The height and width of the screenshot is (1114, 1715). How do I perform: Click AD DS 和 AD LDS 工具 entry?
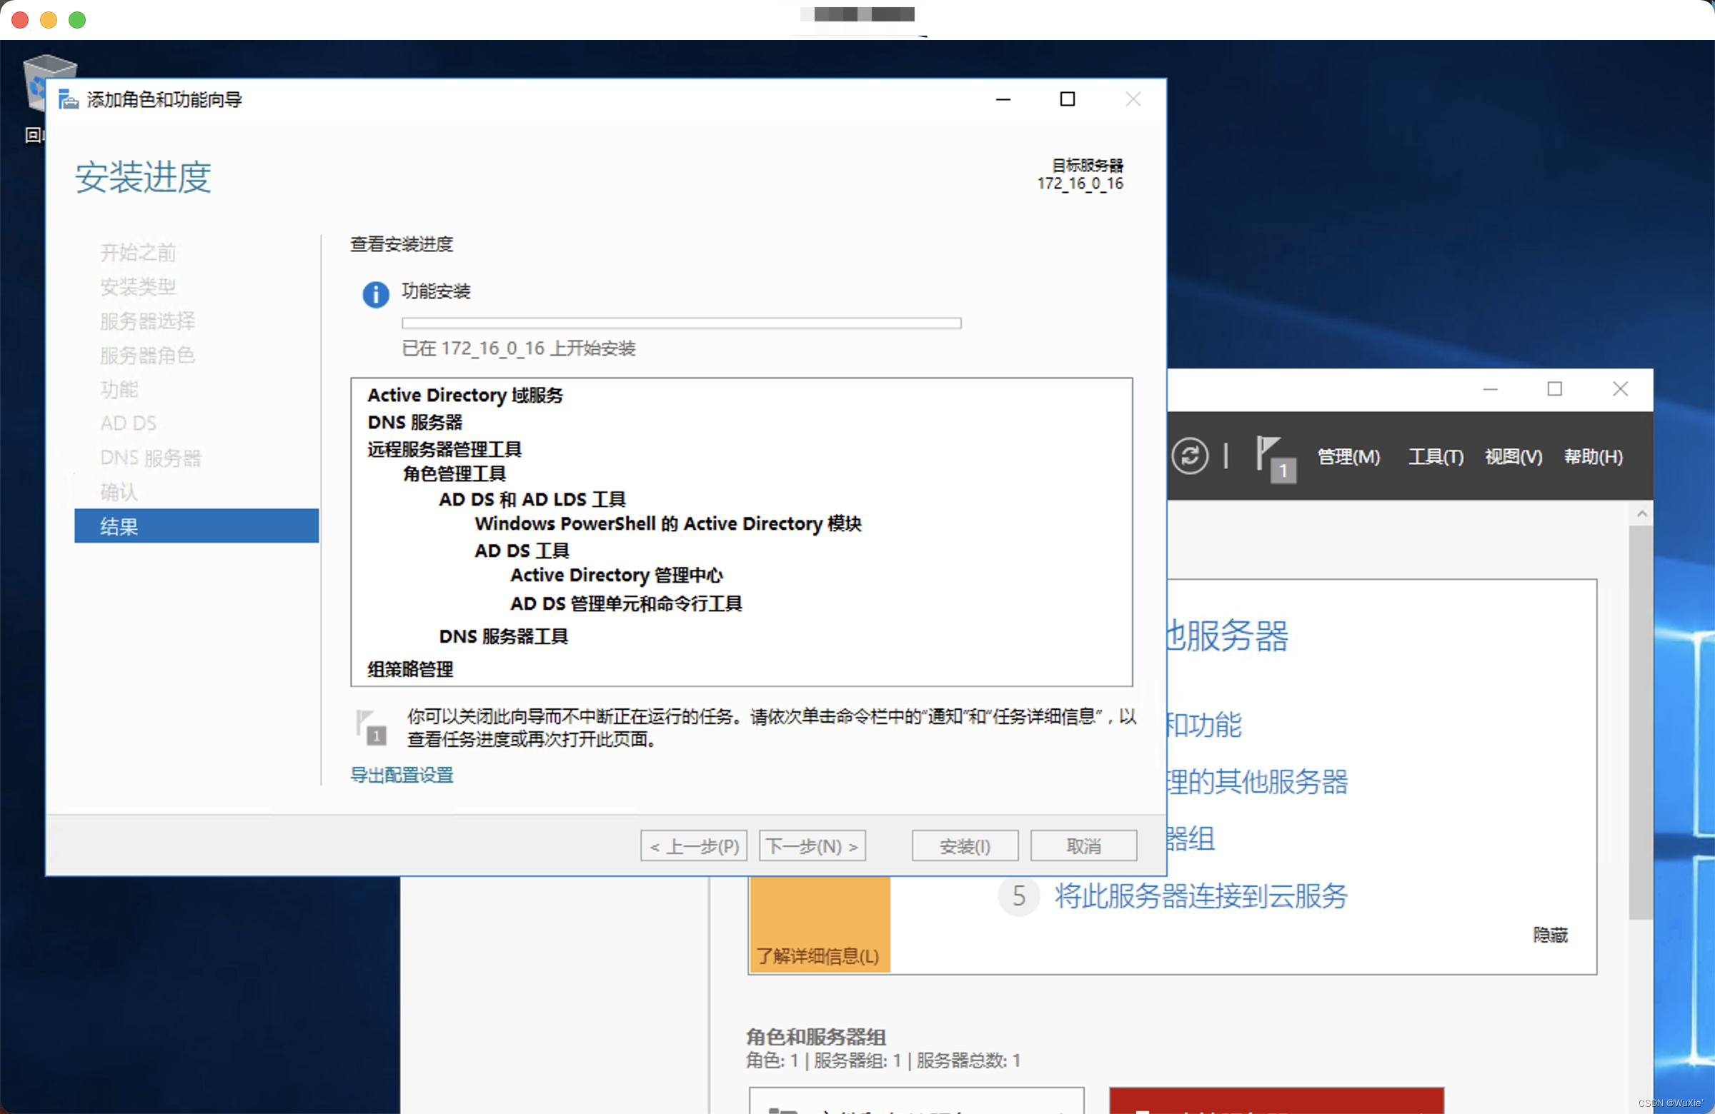532,499
